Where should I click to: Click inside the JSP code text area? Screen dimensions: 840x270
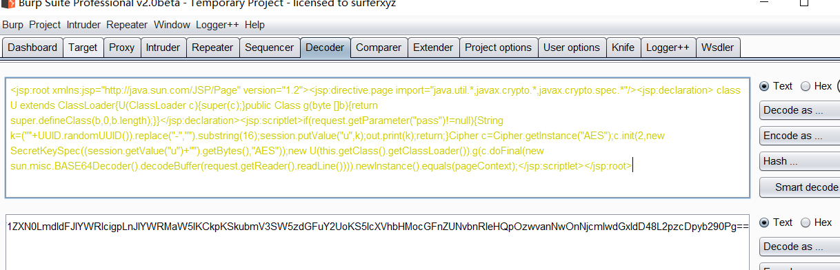pyautogui.click(x=377, y=137)
